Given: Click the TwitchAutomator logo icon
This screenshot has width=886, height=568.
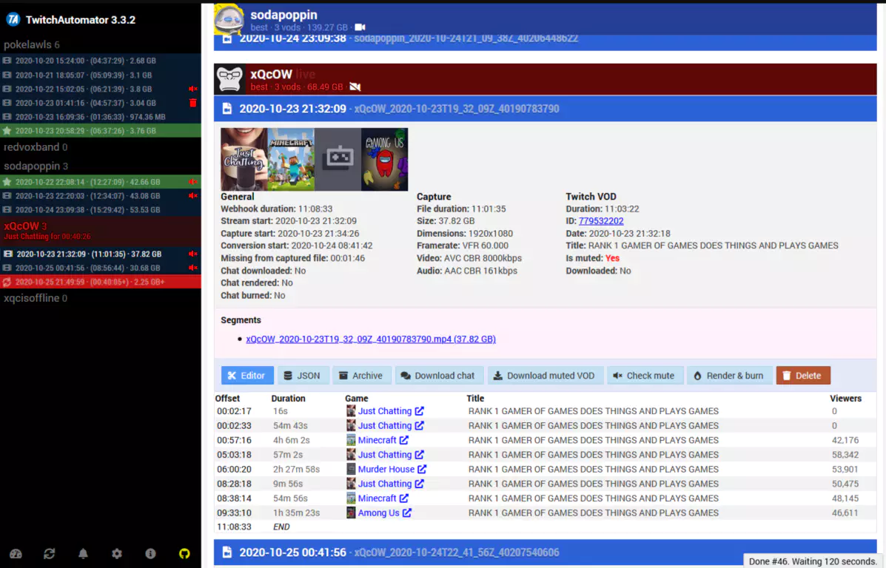Looking at the screenshot, I should point(13,20).
